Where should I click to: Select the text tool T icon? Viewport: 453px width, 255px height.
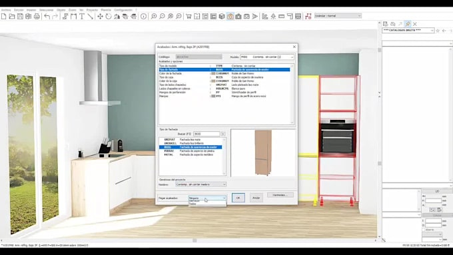(x=82, y=17)
